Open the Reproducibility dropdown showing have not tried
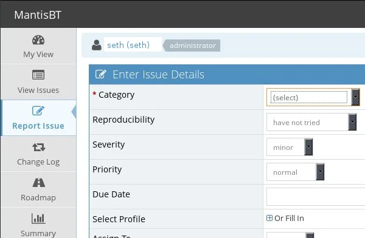Viewport: 365px width, 238px height. 311,122
